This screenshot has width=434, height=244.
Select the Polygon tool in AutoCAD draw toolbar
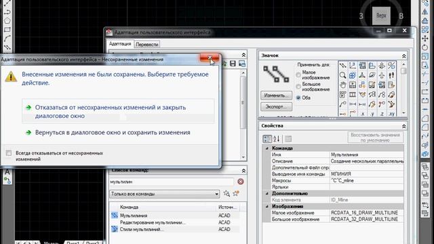point(7,21)
